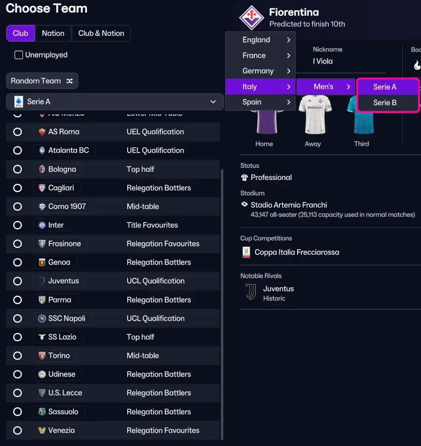This screenshot has height=446, width=421.
Task: Click the Parma club badge
Action: click(x=42, y=300)
